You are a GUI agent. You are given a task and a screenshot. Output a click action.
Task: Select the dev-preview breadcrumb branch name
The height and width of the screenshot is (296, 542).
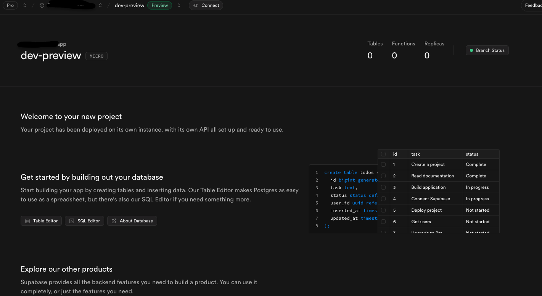tap(129, 5)
